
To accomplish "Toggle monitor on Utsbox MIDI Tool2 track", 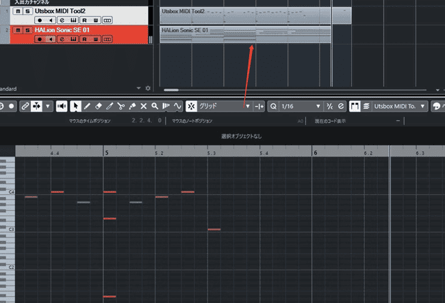I will coord(51,21).
